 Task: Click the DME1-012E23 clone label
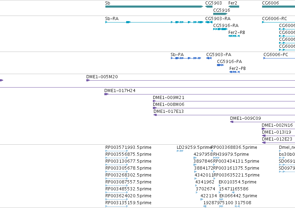[277, 139]
